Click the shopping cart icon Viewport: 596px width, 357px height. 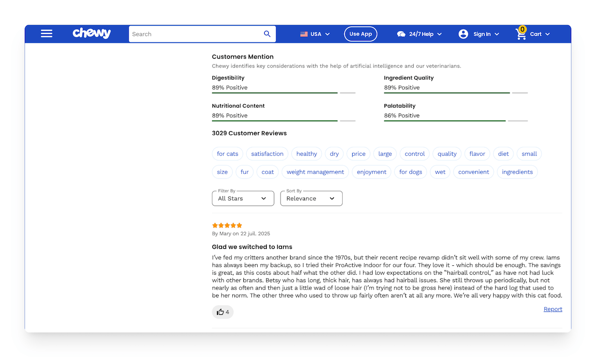pyautogui.click(x=521, y=33)
